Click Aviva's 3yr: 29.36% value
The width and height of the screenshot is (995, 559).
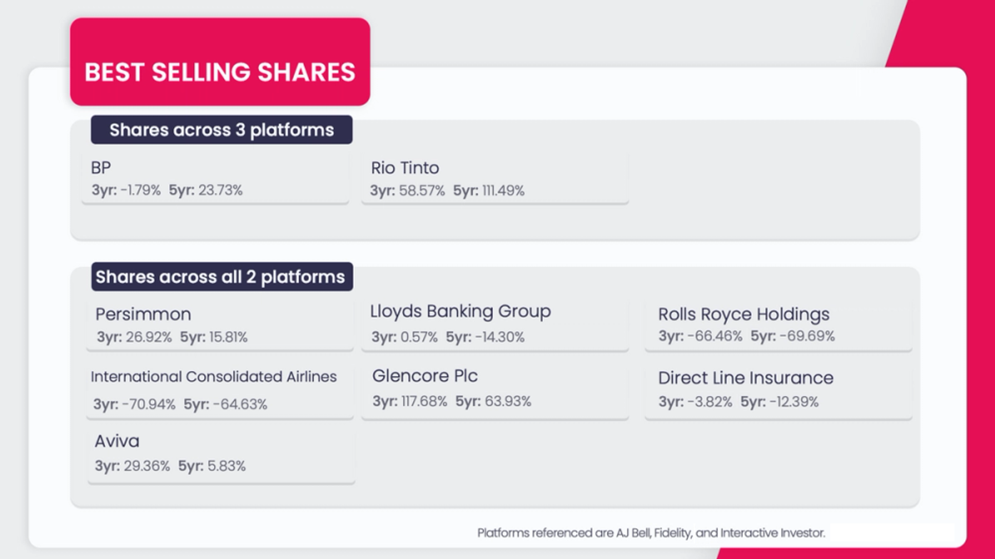[x=132, y=466]
